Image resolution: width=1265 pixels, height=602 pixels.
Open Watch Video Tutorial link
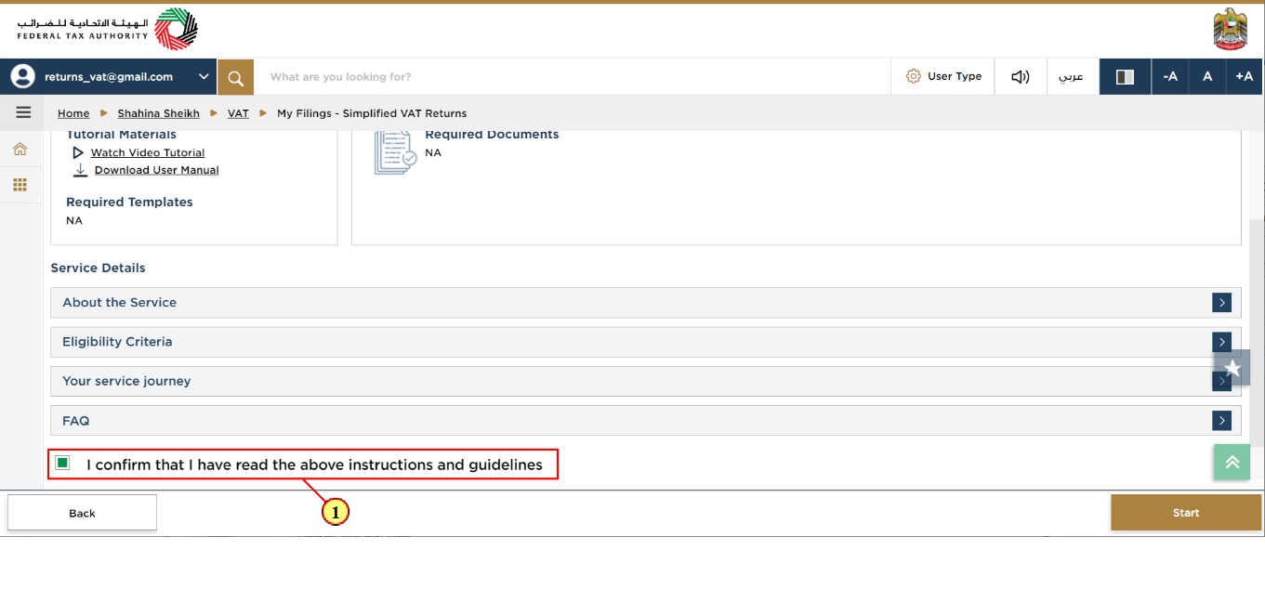148,152
